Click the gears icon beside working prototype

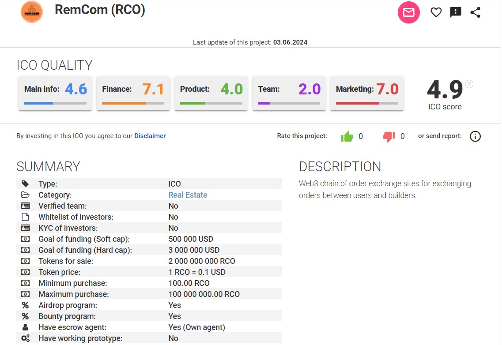pos(25,338)
